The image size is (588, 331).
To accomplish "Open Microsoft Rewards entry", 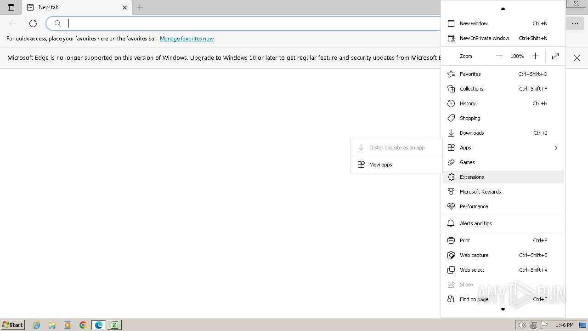I will pos(503,192).
